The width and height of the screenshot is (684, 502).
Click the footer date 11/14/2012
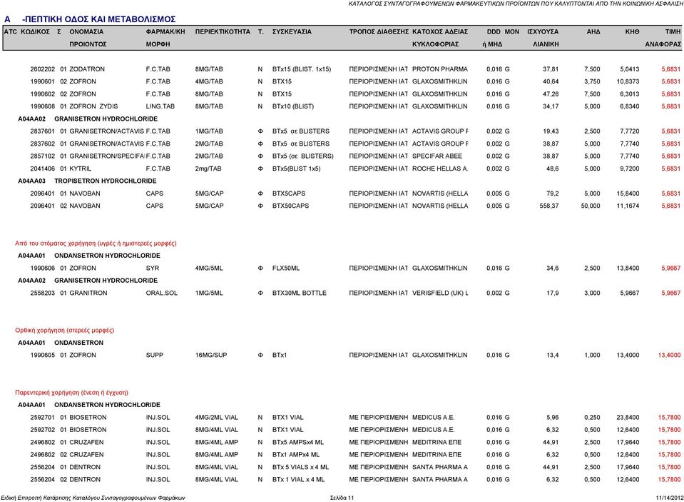click(669, 498)
